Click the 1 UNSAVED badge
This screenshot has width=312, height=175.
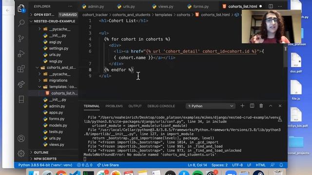(68, 15)
